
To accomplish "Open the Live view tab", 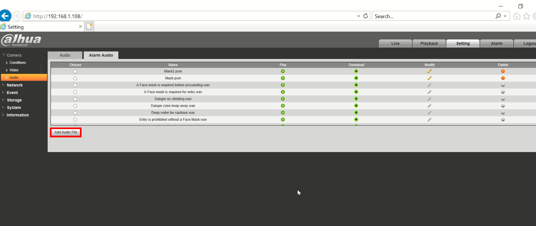I will coord(395,44).
